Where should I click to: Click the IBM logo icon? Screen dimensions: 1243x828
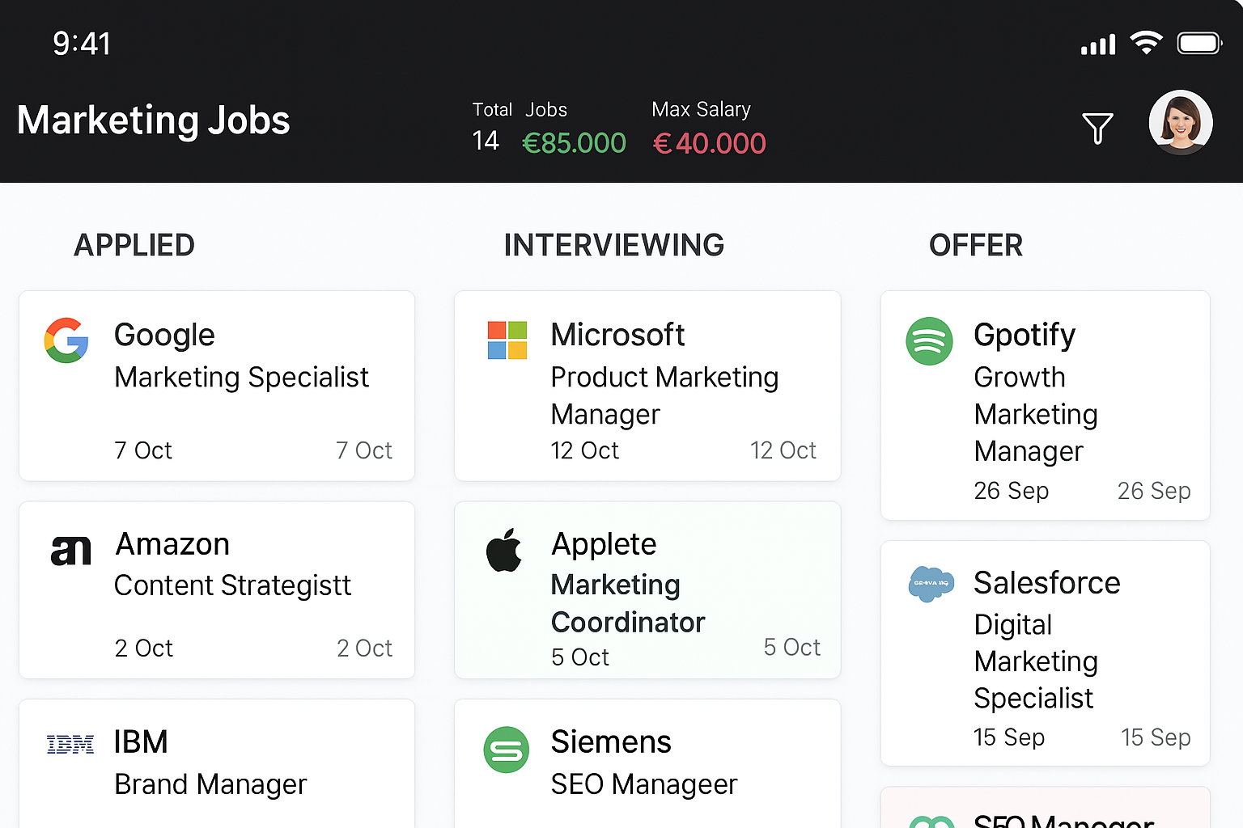pyautogui.click(x=70, y=744)
